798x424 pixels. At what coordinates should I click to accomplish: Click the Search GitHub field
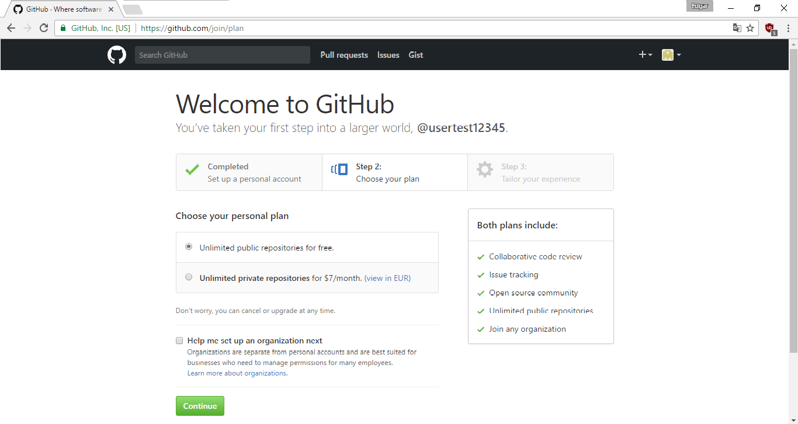point(222,54)
